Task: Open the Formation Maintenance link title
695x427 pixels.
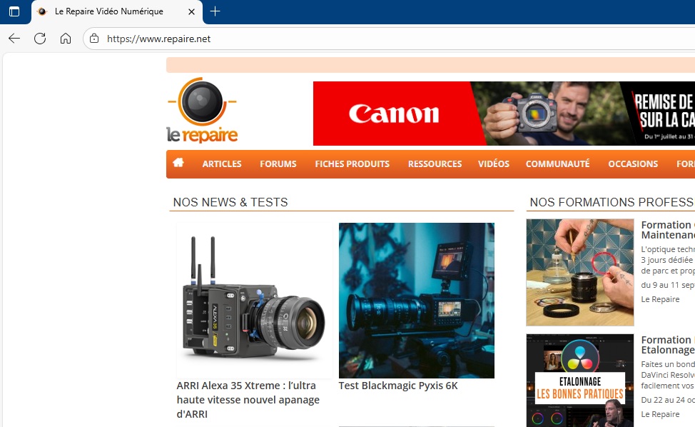Action: point(667,230)
